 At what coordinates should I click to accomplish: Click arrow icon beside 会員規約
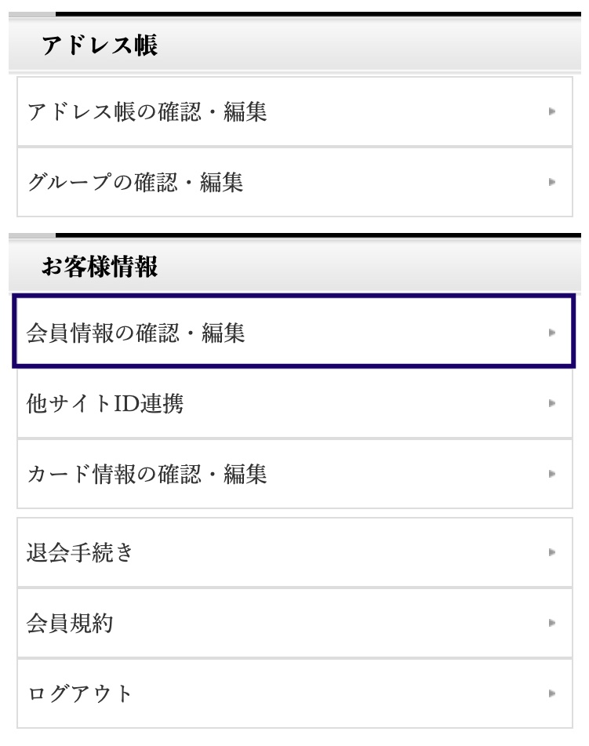(552, 623)
